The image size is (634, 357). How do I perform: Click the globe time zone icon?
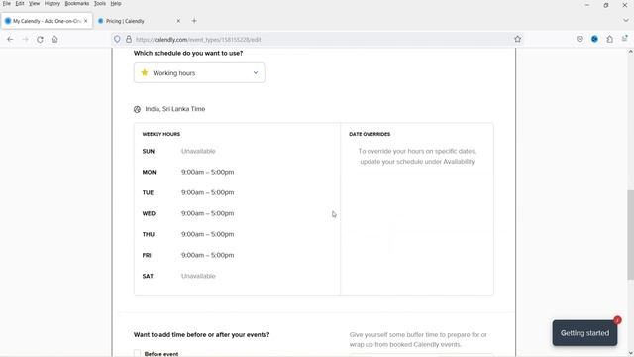(x=137, y=109)
